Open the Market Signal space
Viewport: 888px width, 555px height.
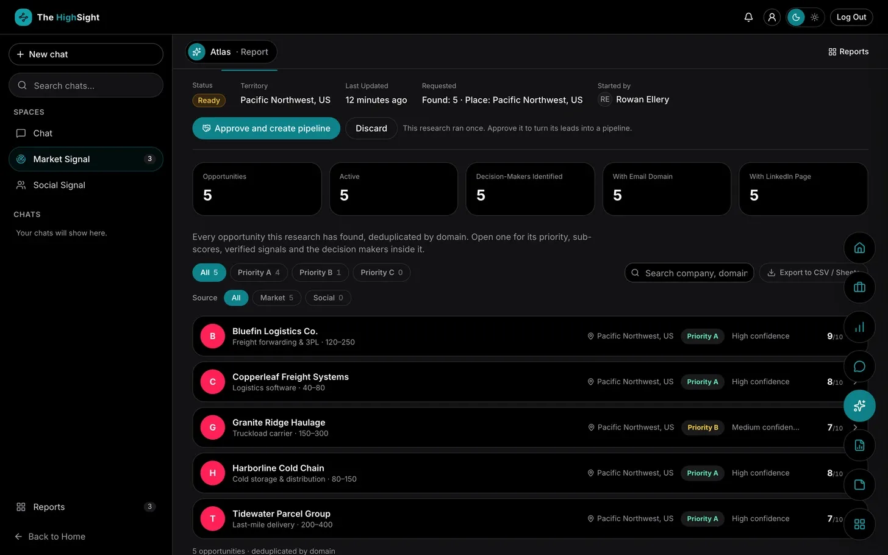click(86, 159)
